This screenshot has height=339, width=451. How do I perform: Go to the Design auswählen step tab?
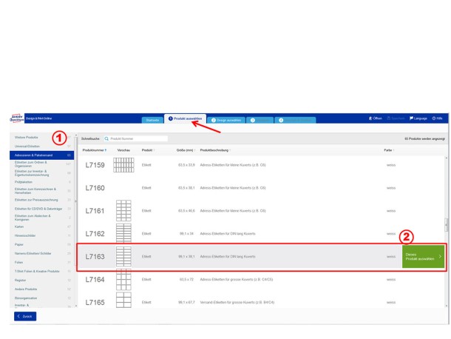point(226,120)
